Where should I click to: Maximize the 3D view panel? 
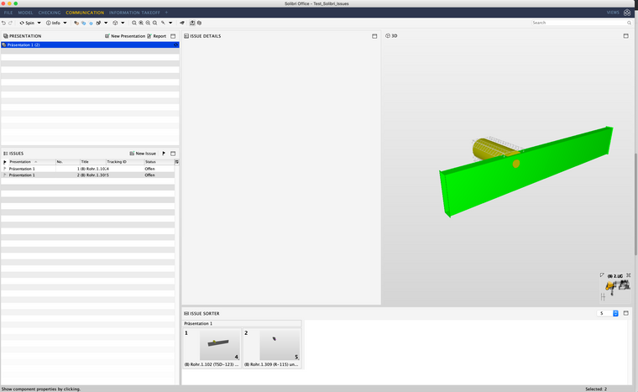coord(625,36)
